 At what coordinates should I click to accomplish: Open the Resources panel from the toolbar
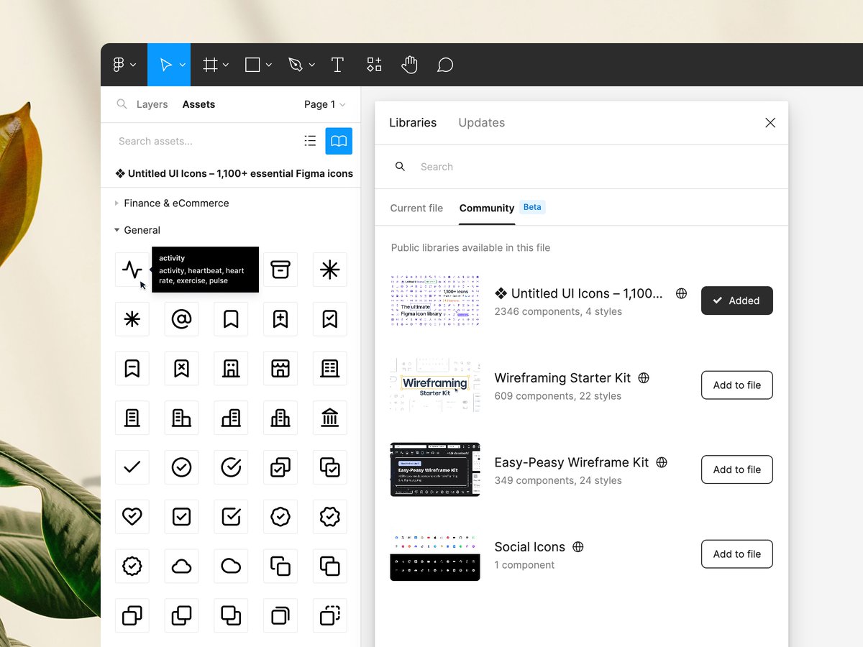pyautogui.click(x=373, y=64)
